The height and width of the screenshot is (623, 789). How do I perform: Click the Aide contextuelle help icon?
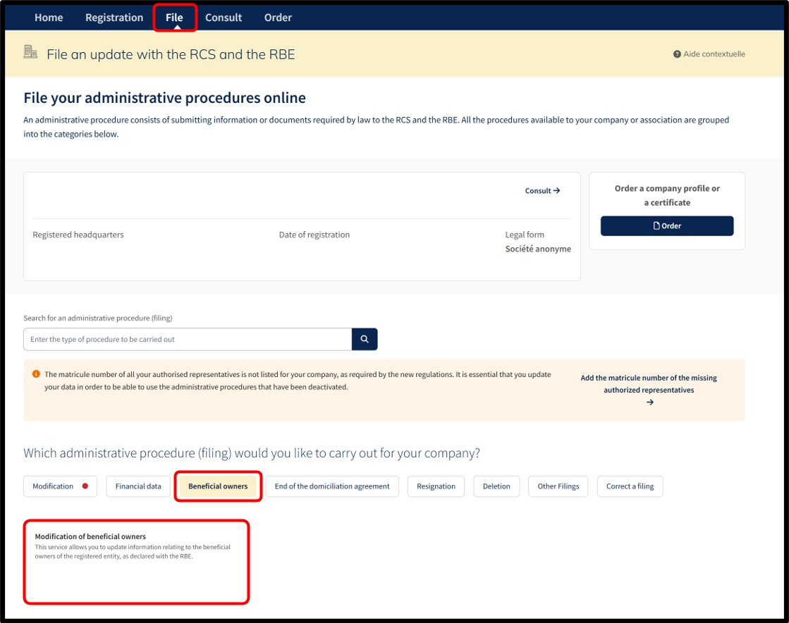677,54
